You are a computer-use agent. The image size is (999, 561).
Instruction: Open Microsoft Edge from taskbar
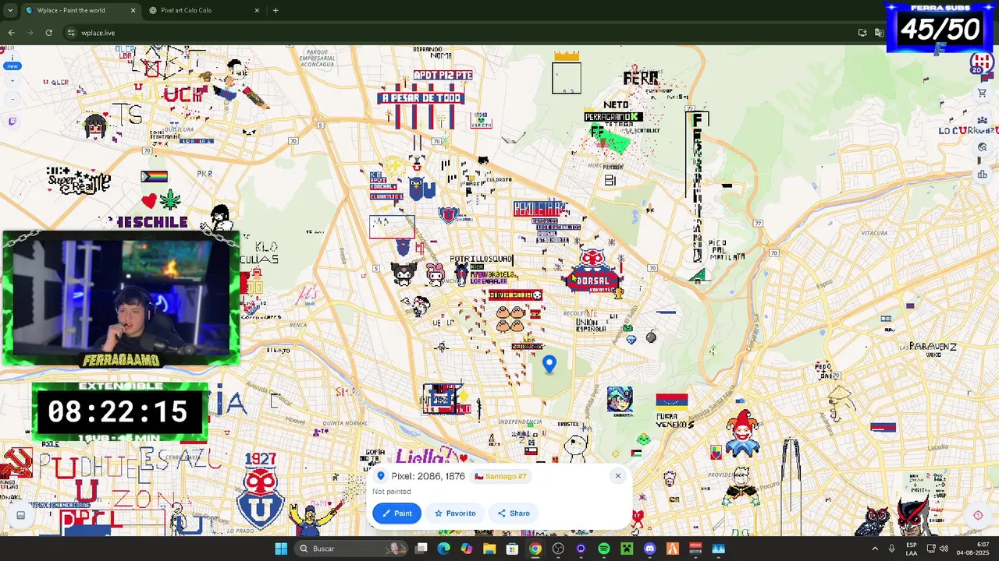(444, 549)
